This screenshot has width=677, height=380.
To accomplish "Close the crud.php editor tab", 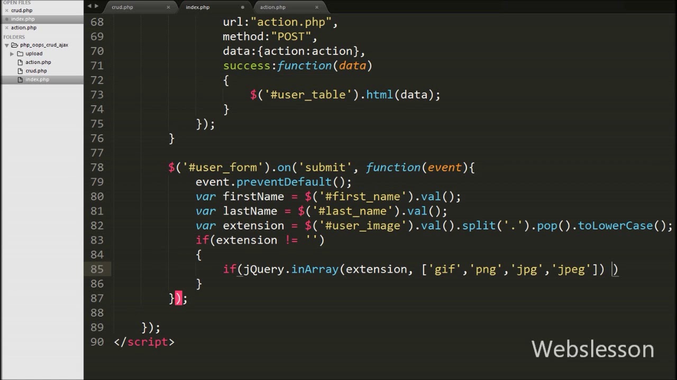I will [168, 7].
